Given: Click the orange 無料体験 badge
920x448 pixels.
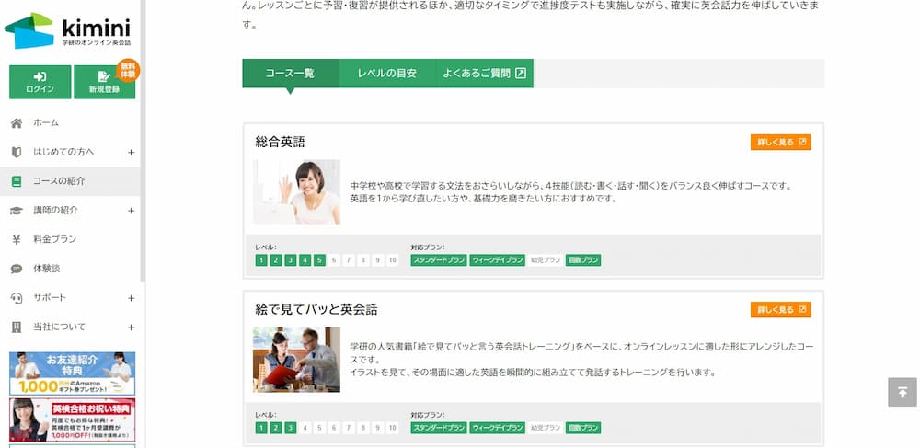Looking at the screenshot, I should (x=129, y=70).
